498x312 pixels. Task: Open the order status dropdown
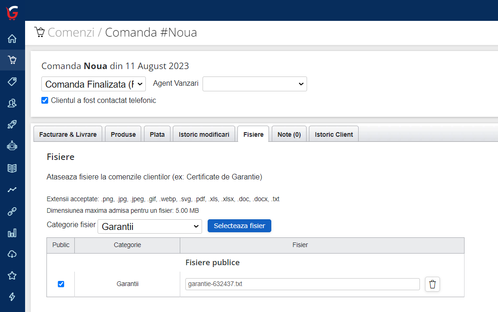tap(93, 84)
